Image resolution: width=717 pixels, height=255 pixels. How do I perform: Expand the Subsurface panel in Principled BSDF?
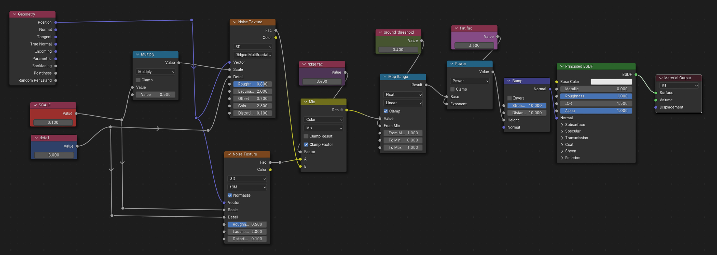pyautogui.click(x=562, y=125)
